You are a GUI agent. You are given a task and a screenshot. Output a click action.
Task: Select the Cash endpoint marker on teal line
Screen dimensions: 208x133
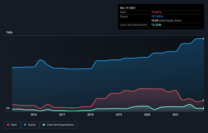click(x=204, y=108)
